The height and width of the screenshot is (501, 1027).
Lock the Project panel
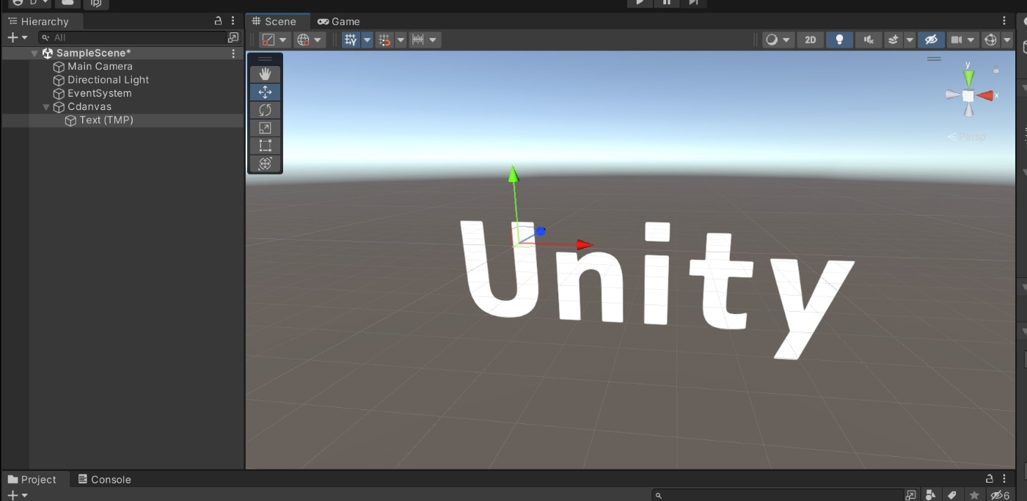(x=990, y=479)
